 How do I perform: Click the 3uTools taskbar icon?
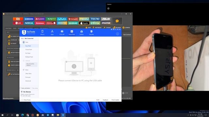(x=63, y=115)
